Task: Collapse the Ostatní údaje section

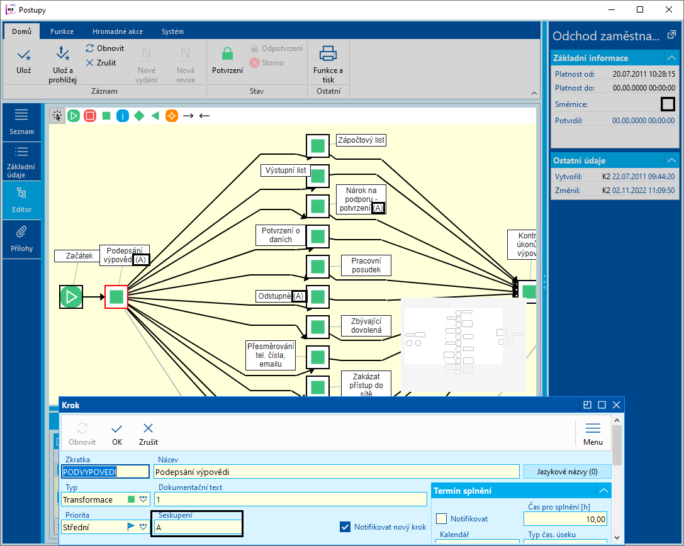Action: (671, 160)
